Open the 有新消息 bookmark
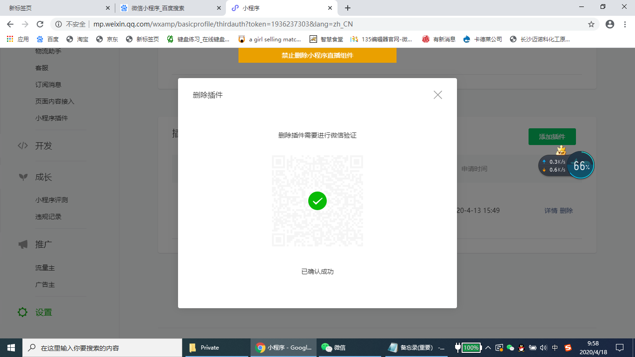The width and height of the screenshot is (635, 357). (439, 39)
